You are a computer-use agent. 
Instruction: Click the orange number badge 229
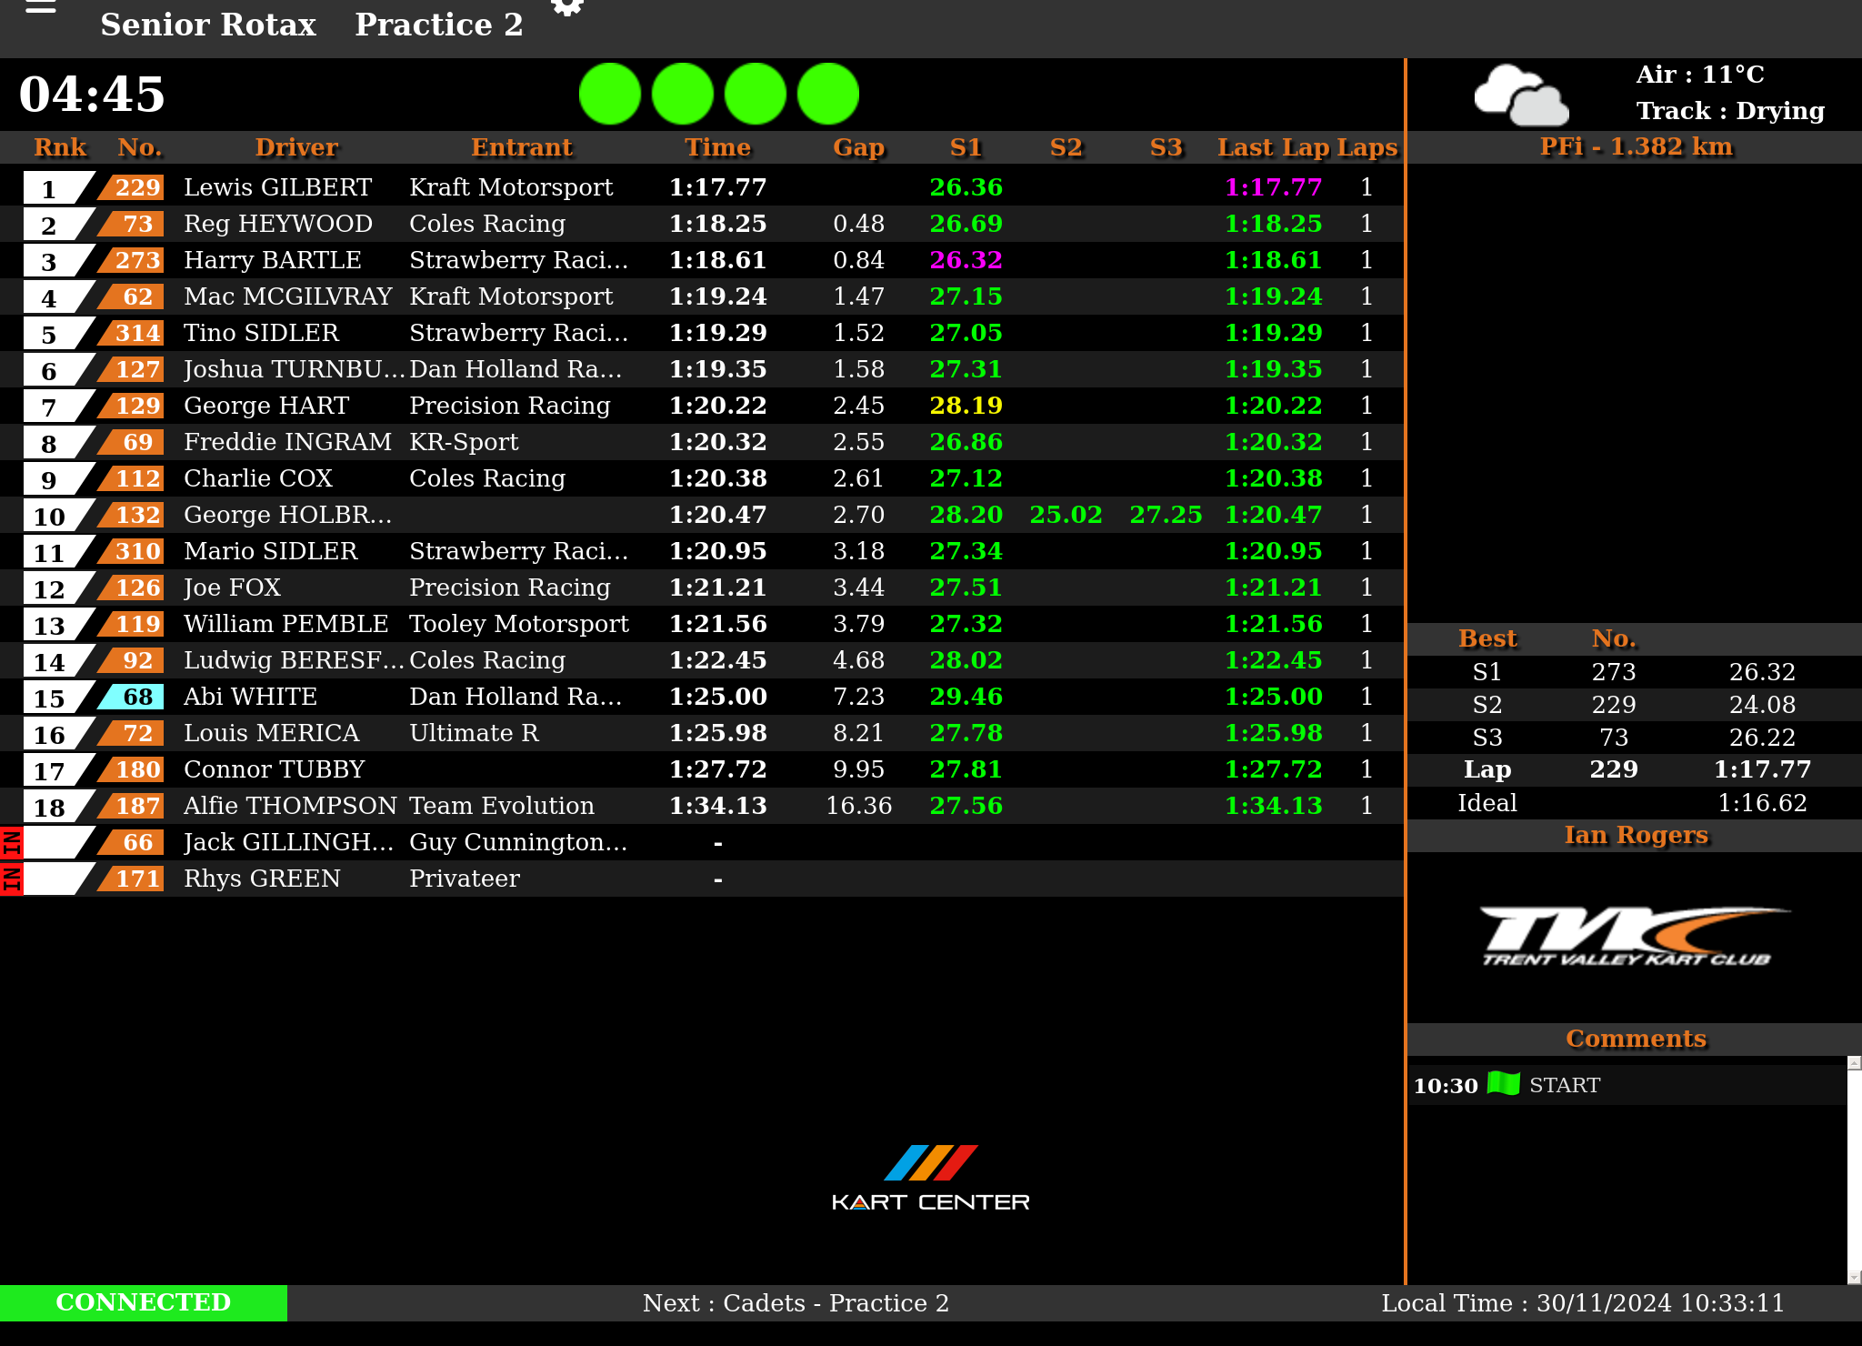pos(136,187)
